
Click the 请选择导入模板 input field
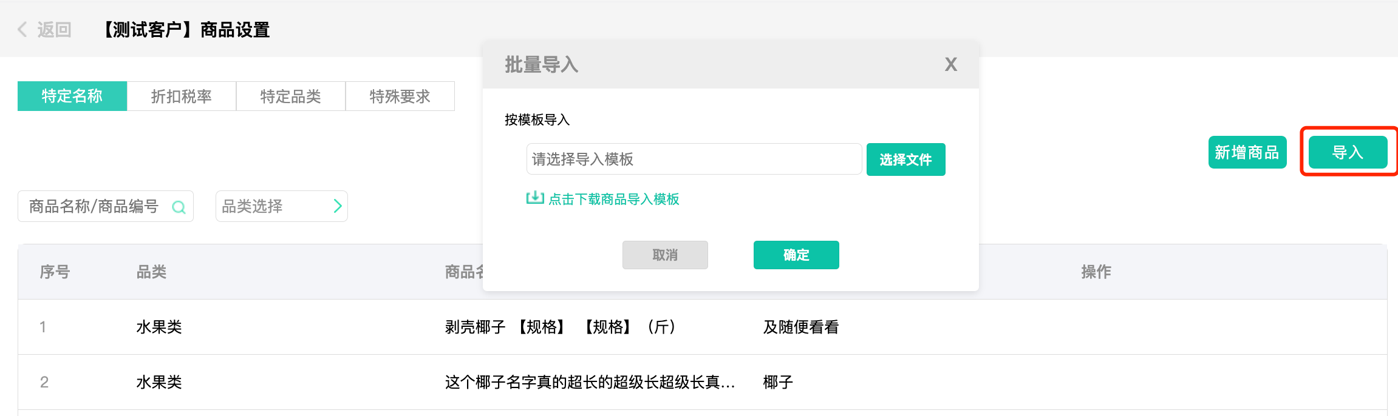click(x=694, y=159)
